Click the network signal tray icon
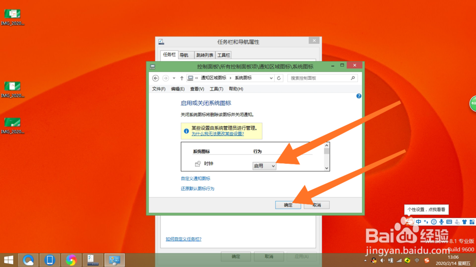This screenshot has height=267, width=476. 399,260
